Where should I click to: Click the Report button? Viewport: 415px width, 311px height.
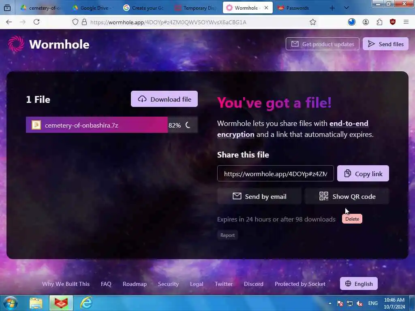click(227, 235)
